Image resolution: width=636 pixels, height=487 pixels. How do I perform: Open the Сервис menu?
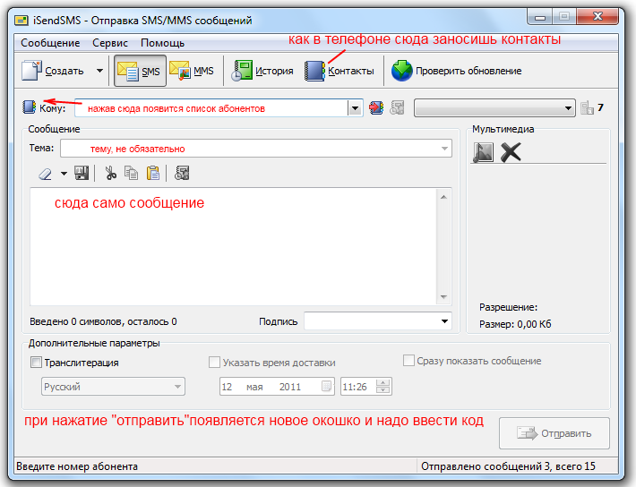click(x=110, y=43)
